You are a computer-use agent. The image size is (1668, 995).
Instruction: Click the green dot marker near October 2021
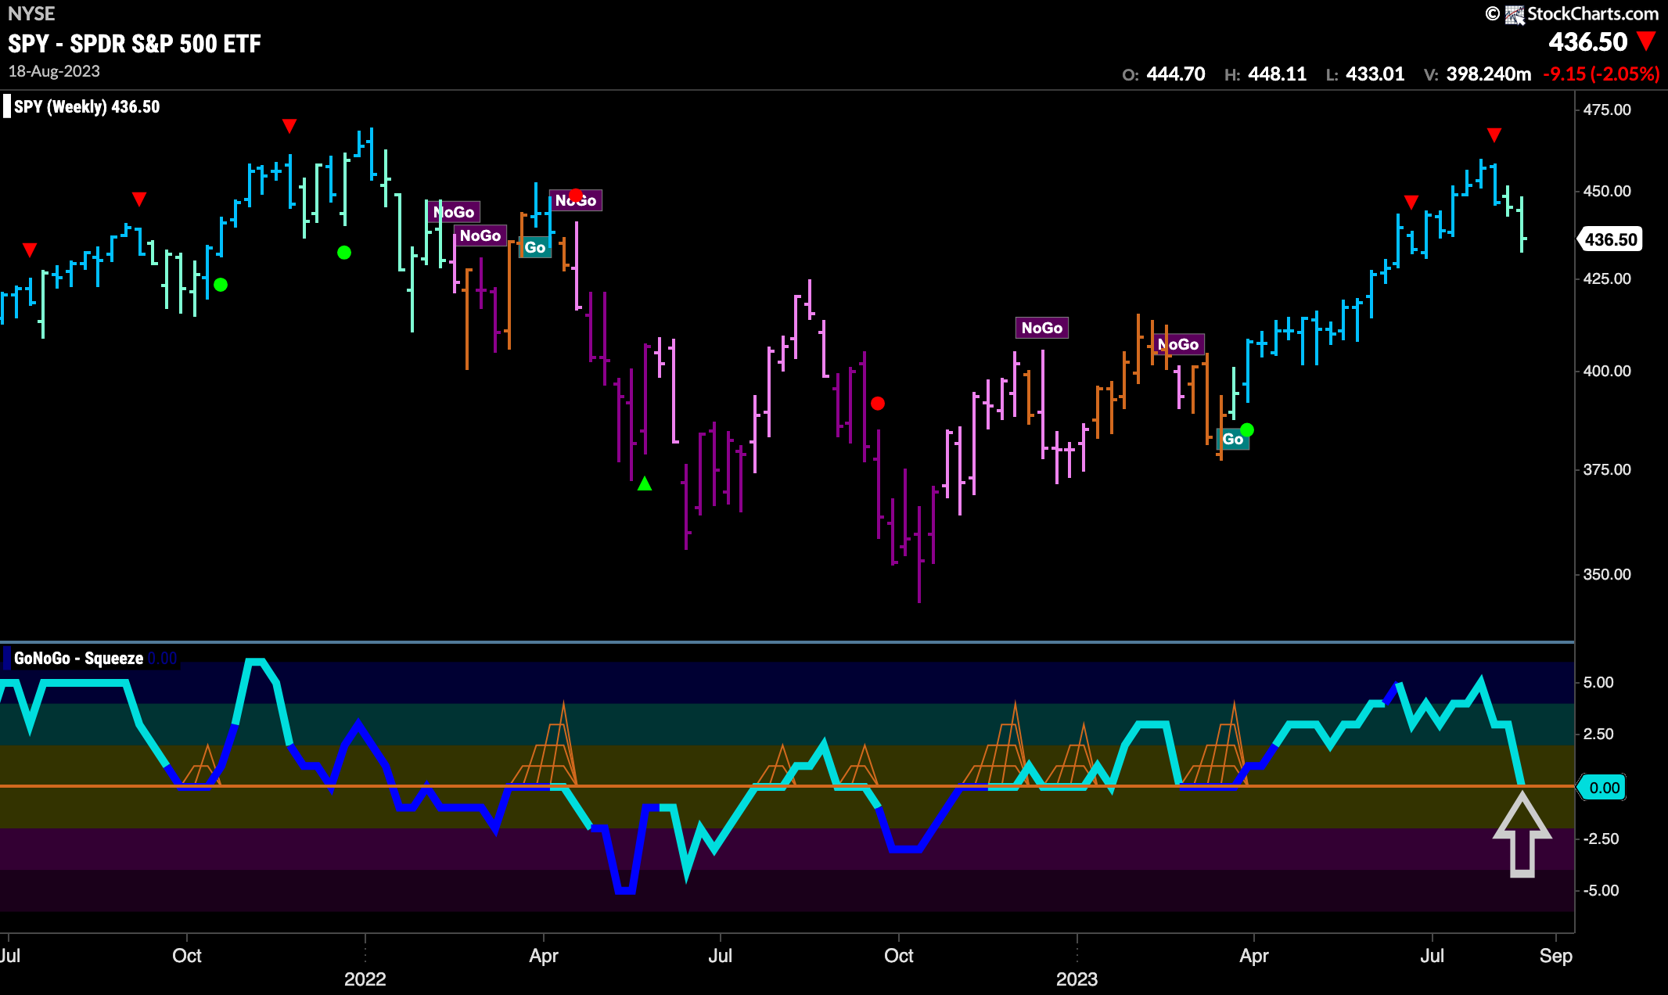click(x=221, y=285)
